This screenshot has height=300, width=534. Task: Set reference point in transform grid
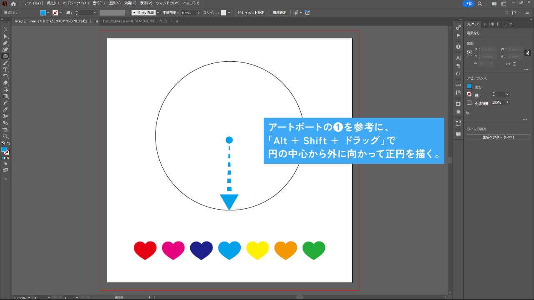(x=469, y=53)
